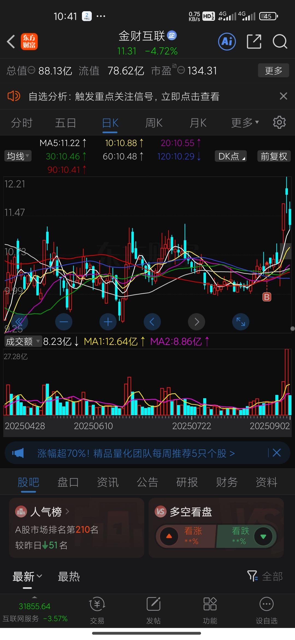Viewport: 295px width, 640px height.
Task: Open 功能 grid icon
Action: [x=210, y=610]
